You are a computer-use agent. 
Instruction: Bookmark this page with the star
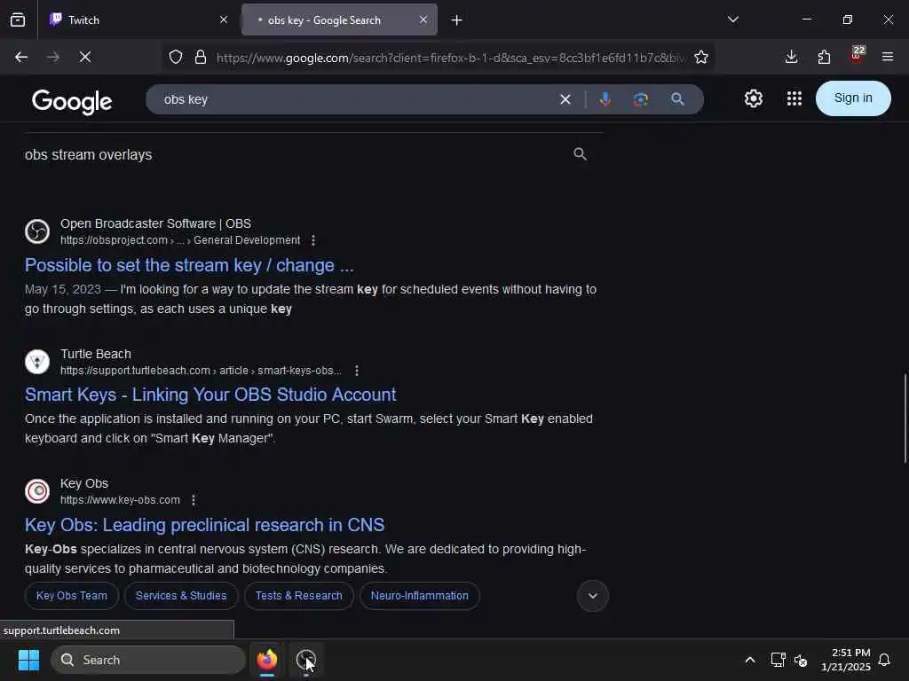click(701, 57)
